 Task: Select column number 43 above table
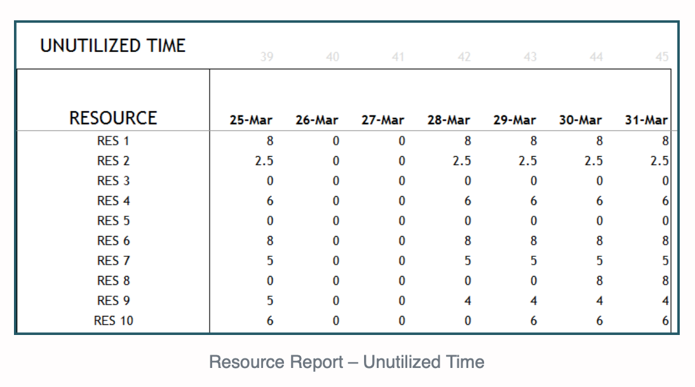click(530, 56)
